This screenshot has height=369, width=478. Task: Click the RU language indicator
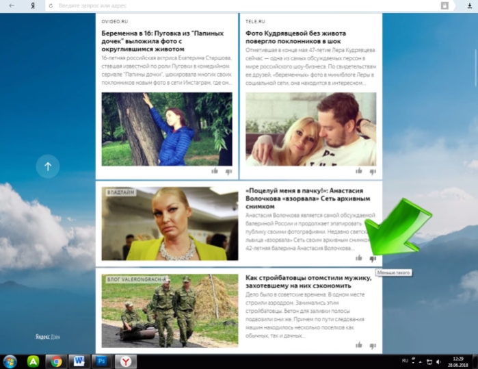tap(405, 361)
